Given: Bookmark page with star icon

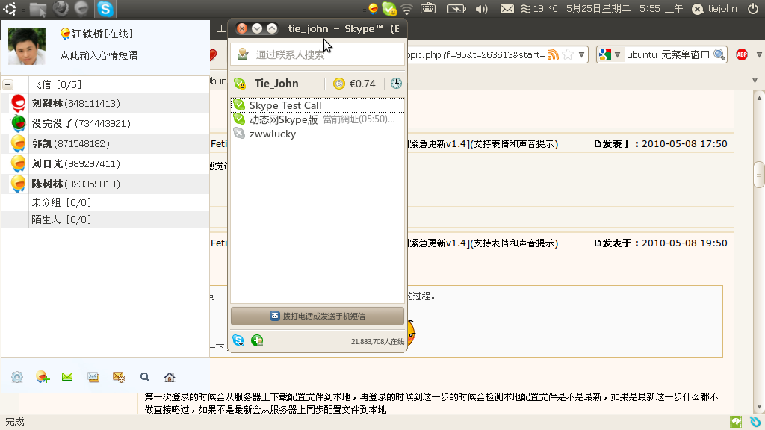Looking at the screenshot, I should click(x=568, y=54).
